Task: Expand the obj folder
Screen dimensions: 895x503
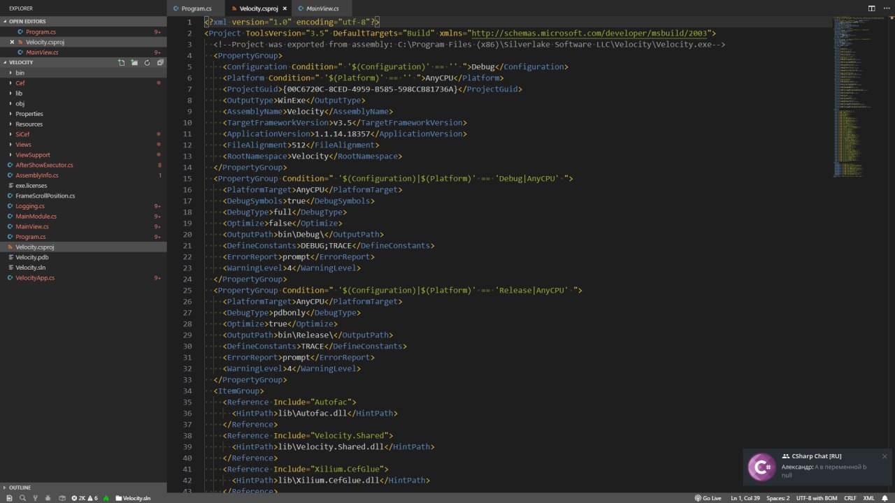Action: coord(83,103)
